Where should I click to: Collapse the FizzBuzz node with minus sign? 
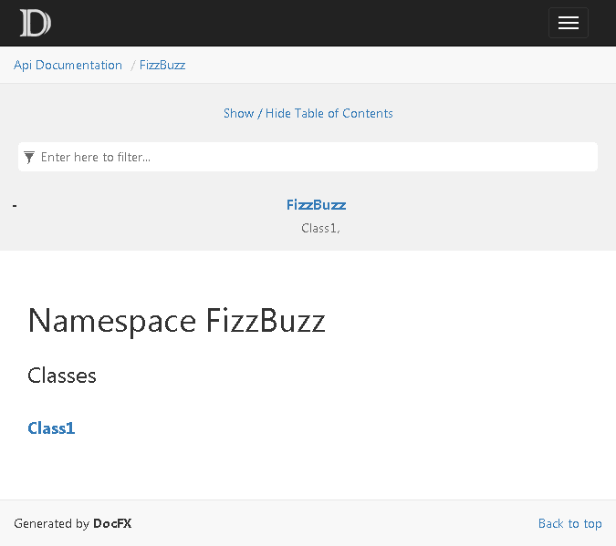pos(15,206)
